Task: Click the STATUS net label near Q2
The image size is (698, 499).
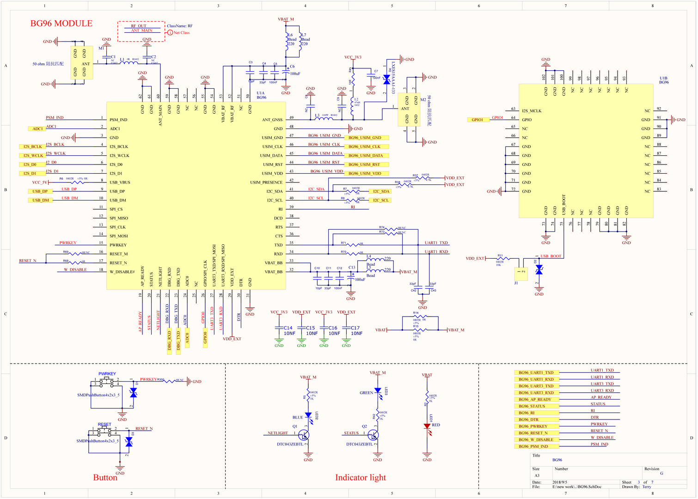Action: coord(351,433)
